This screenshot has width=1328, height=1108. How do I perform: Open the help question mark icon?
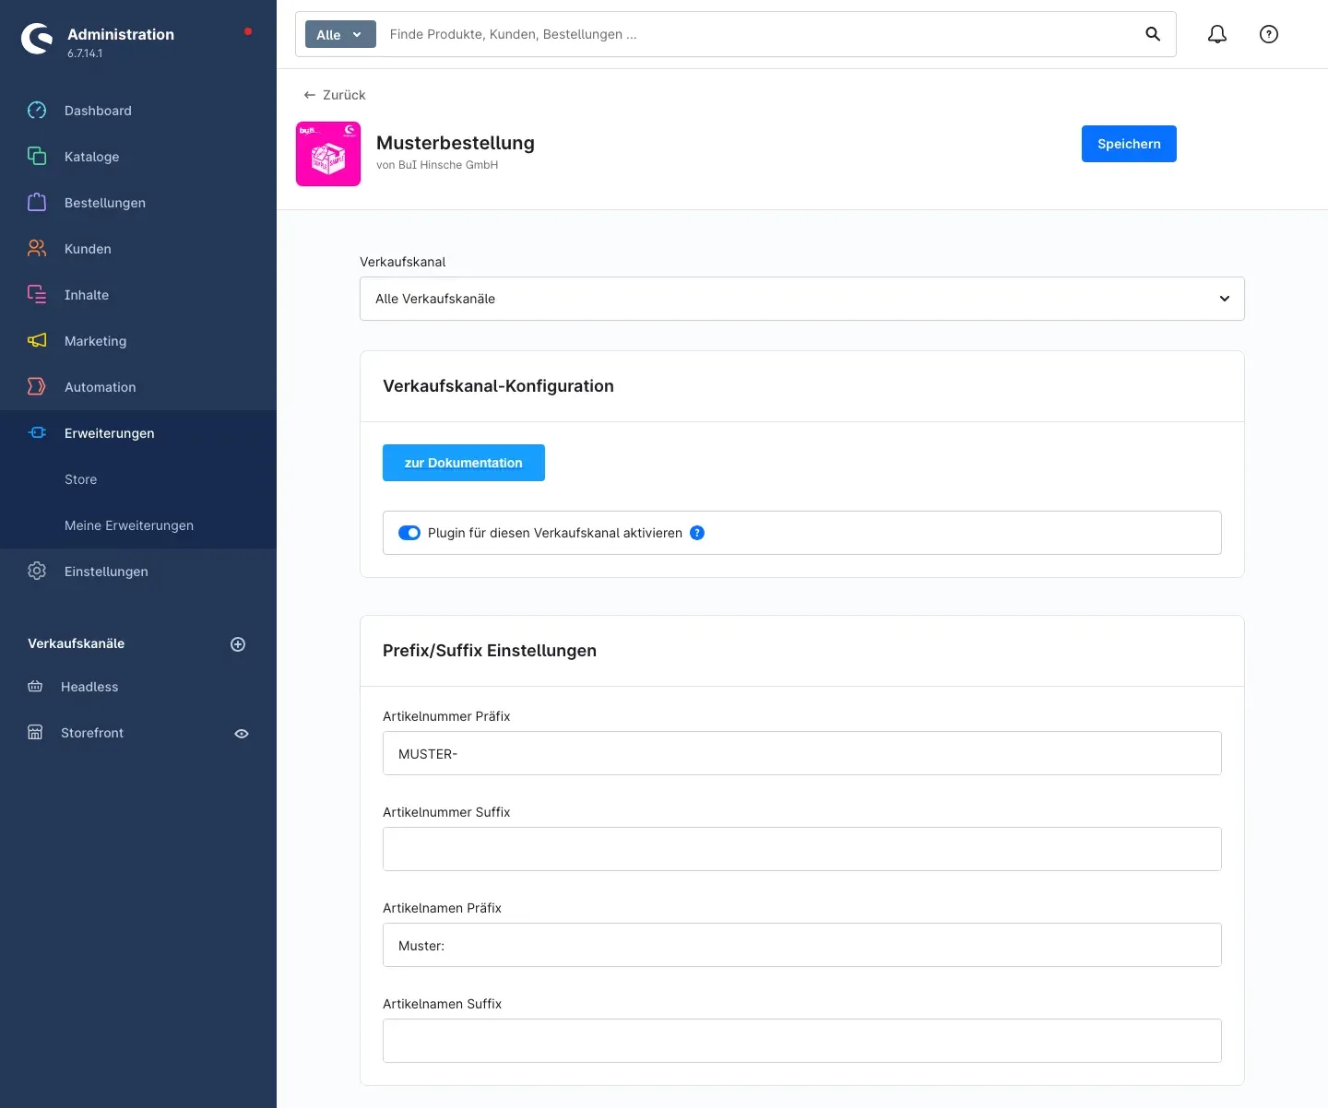coord(1269,34)
